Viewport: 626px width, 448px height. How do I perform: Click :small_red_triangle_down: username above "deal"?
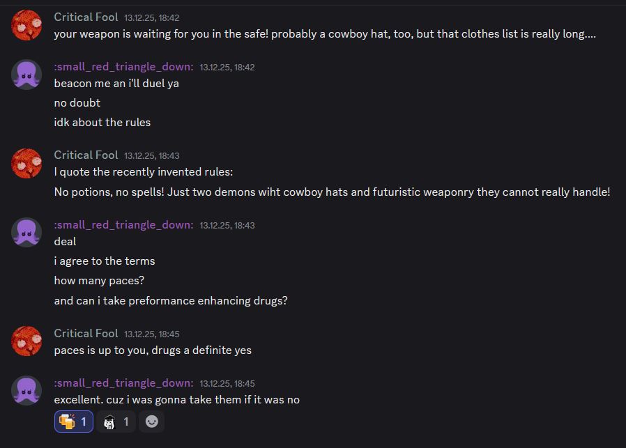point(123,224)
